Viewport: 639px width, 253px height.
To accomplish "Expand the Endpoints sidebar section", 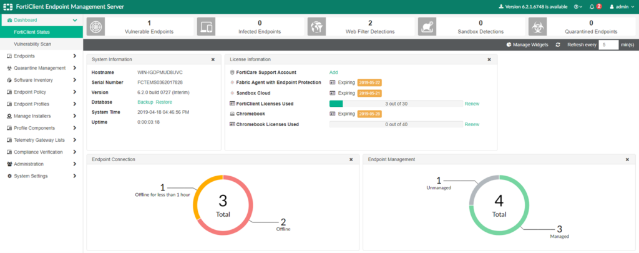I will 41,56.
